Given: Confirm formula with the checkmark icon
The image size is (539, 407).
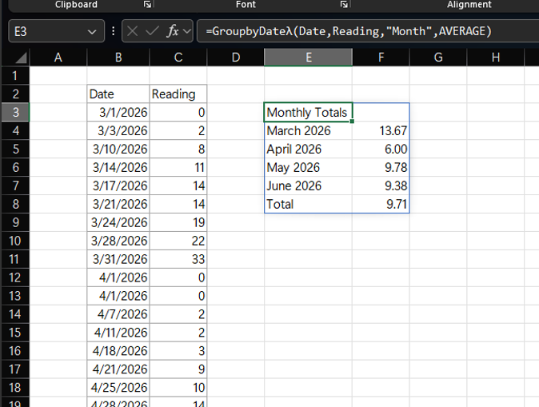Looking at the screenshot, I should point(152,31).
